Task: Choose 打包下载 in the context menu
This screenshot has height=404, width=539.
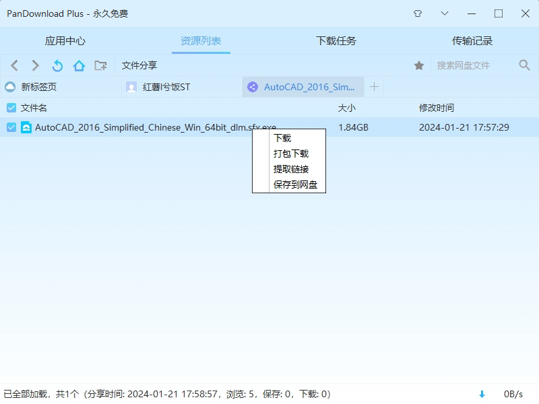Action: tap(288, 155)
